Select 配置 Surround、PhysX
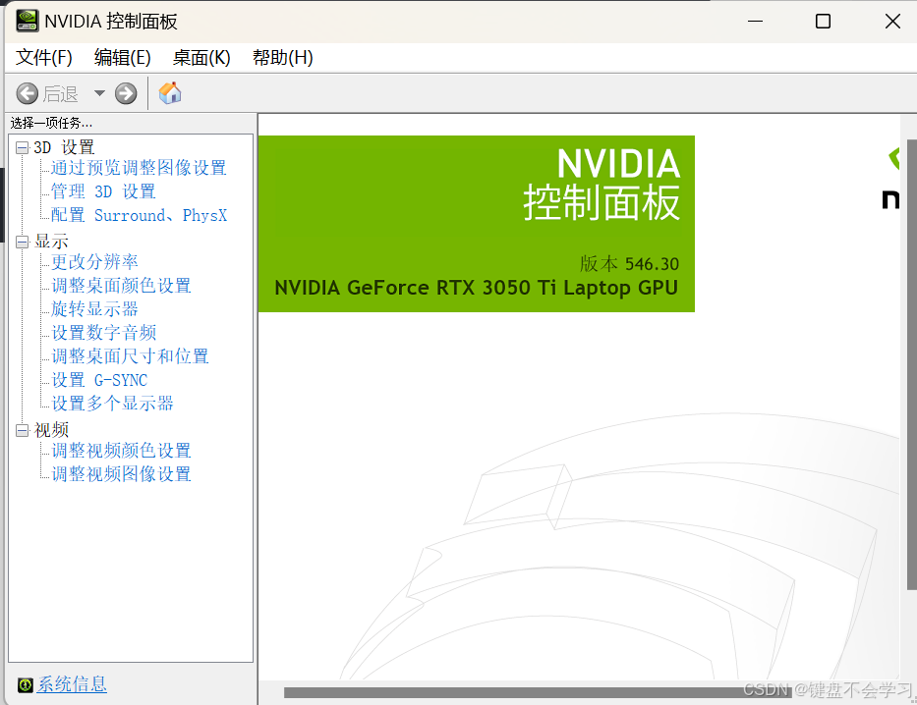The height and width of the screenshot is (705, 917). tap(140, 215)
